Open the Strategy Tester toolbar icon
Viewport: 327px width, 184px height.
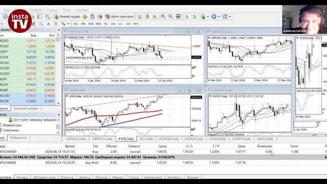click(48, 16)
